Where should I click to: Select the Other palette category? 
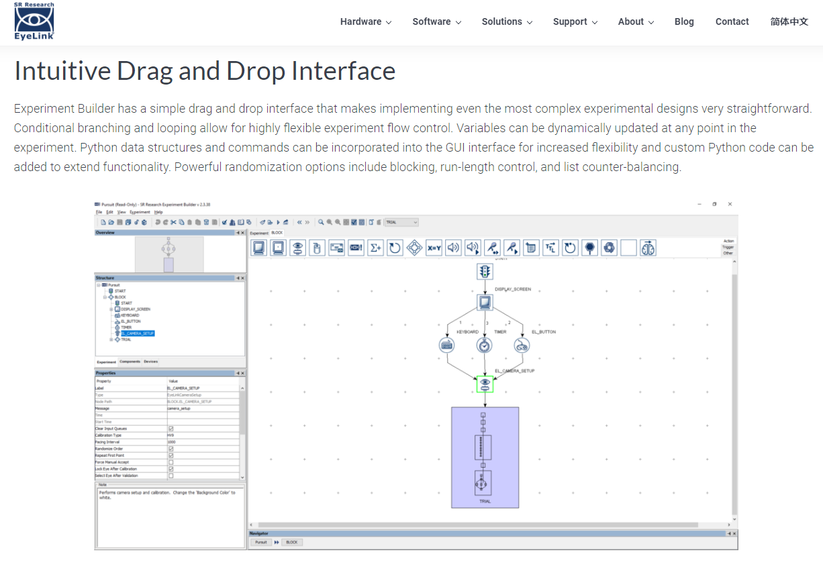[x=728, y=253]
